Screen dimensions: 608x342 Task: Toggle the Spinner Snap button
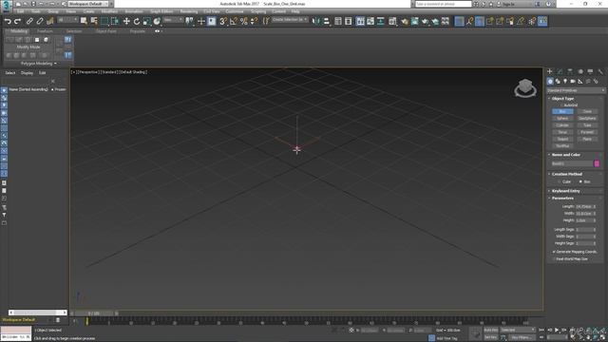coord(254,21)
